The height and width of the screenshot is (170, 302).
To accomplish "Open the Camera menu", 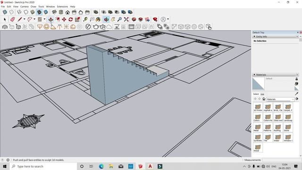I will [x=24, y=7].
